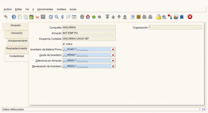Uncheck the Activo checkbox
Image resolution: width=208 pixels, height=113 pixels.
coord(64,44)
